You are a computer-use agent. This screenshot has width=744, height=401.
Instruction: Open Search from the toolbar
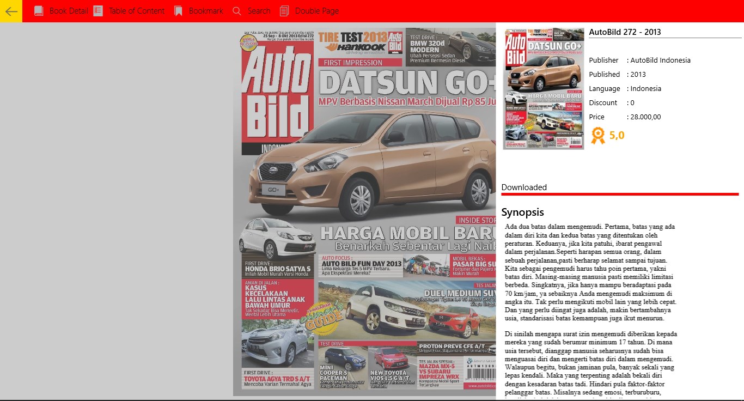coord(259,11)
